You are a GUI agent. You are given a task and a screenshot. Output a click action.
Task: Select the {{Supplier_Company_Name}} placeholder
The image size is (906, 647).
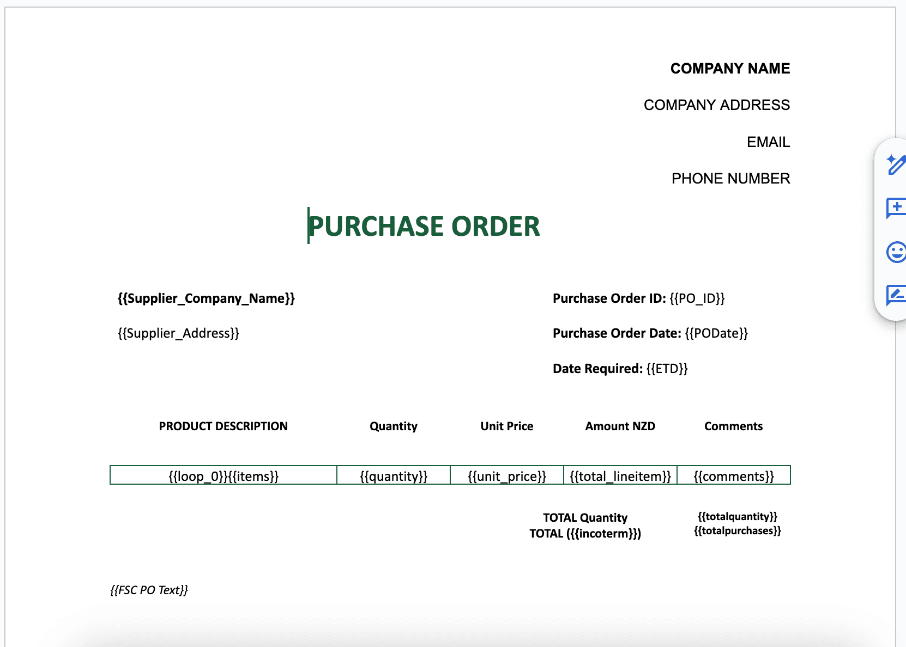point(206,298)
